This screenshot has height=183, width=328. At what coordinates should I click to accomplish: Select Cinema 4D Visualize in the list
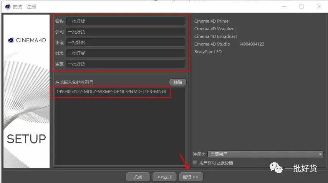[214, 29]
